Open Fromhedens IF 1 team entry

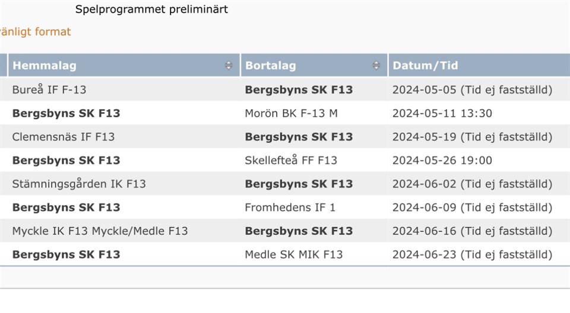[290, 207]
